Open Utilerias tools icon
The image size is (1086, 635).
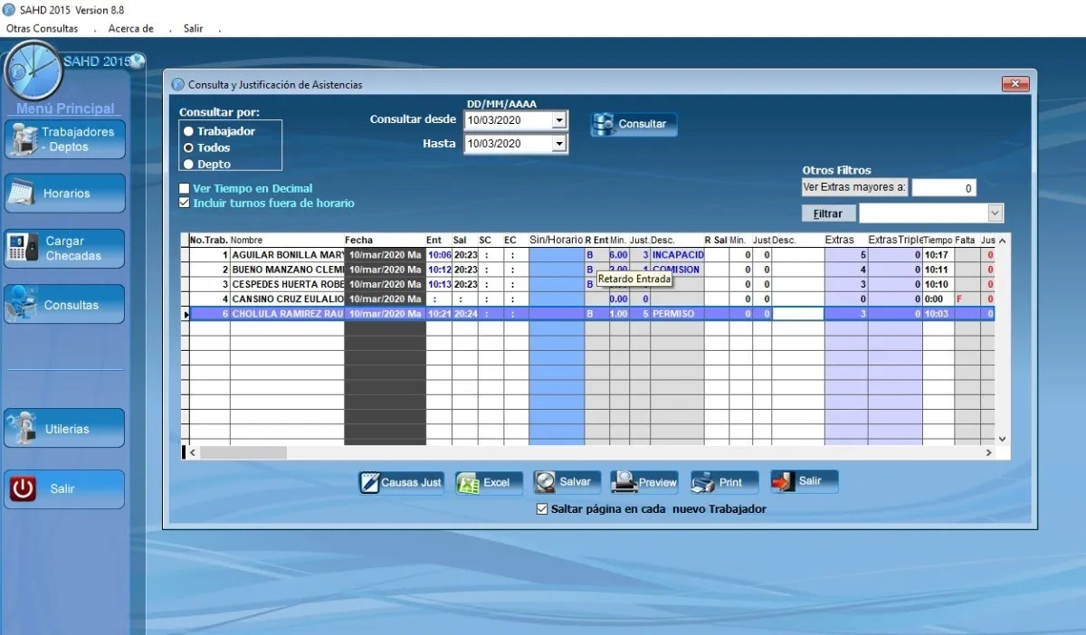click(x=27, y=427)
